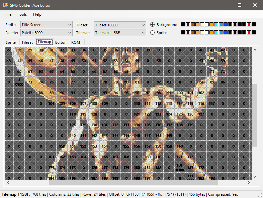Pick the sky blue swatch in the Sprite palette row
This screenshot has height=198, width=263.
[221, 32]
